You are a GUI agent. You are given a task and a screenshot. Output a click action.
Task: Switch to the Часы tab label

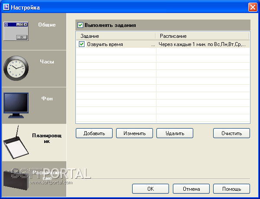coord(47,62)
